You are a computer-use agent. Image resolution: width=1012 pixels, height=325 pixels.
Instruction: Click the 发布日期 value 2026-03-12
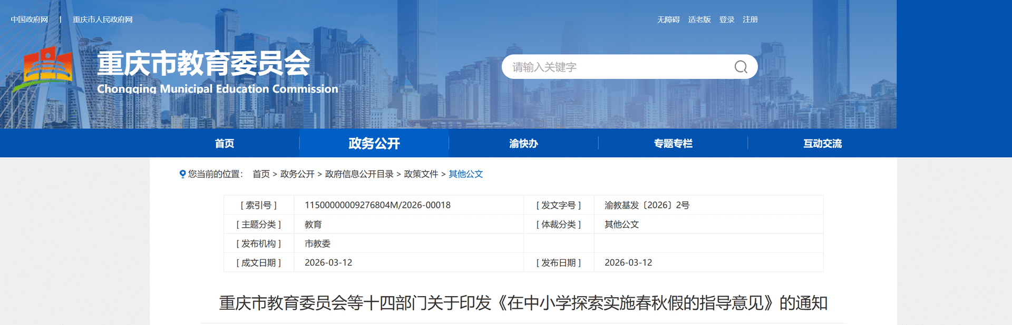[x=628, y=262]
